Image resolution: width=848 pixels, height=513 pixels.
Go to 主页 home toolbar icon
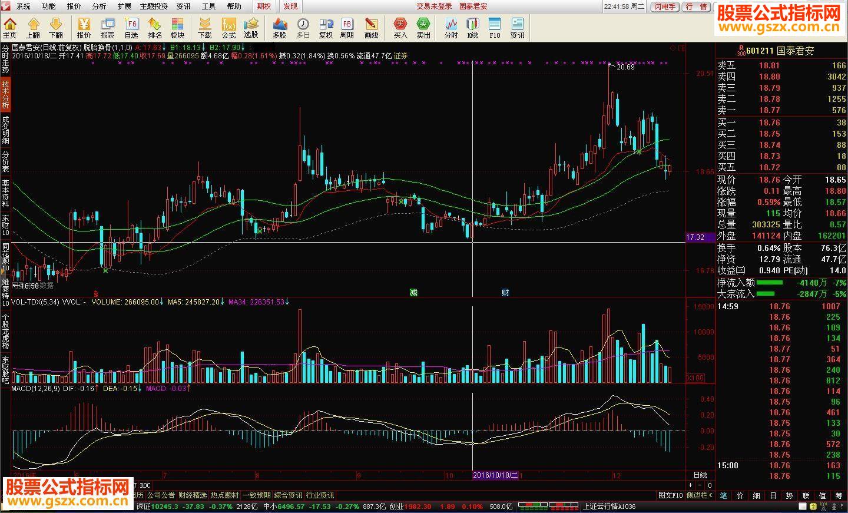9,28
